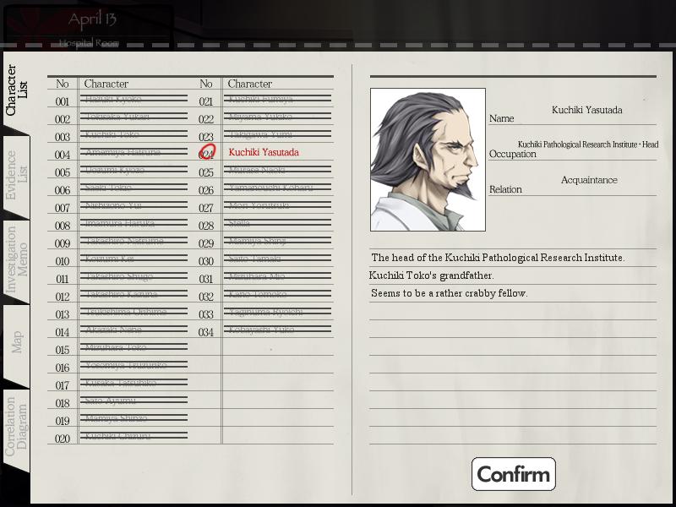Click the 'Acquaintance' relation value

coord(589,180)
